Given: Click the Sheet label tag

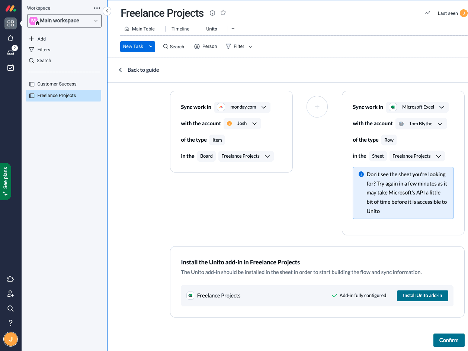Looking at the screenshot, I should coord(378,156).
